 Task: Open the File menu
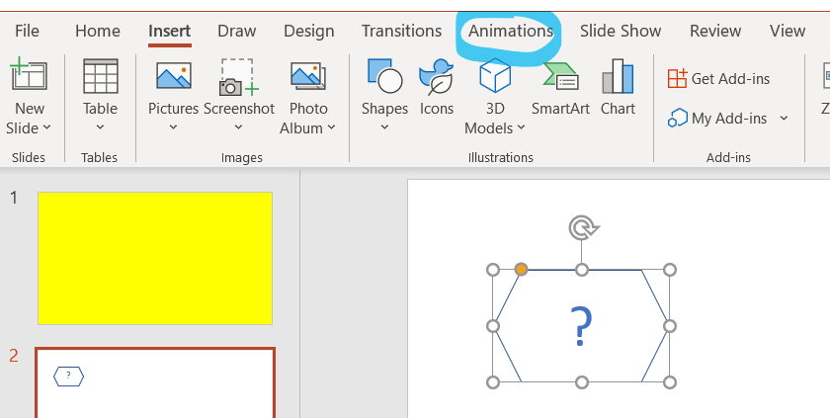(28, 31)
